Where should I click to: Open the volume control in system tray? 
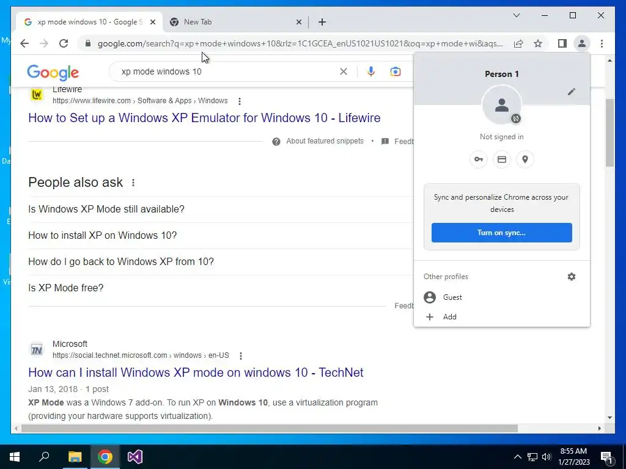point(547,457)
